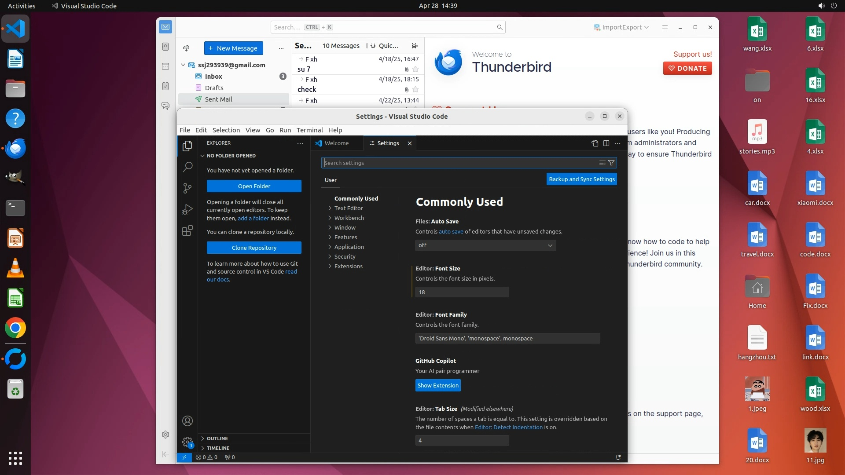The width and height of the screenshot is (845, 475).
Task: Click the notifications bell in status bar
Action: (618, 457)
